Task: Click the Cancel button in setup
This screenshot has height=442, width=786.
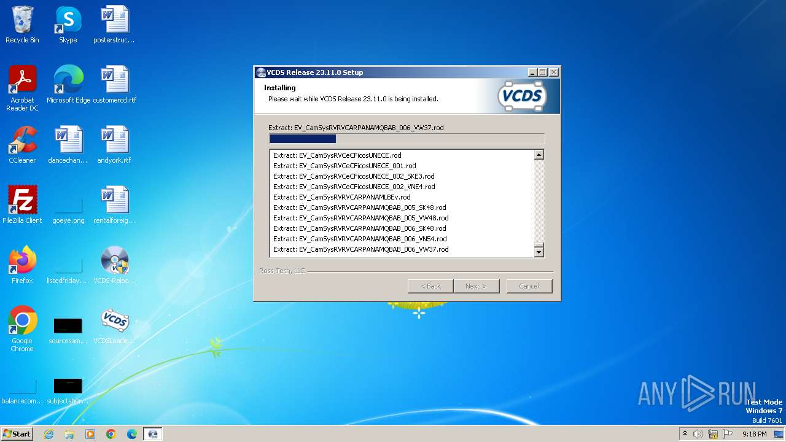Action: coord(529,286)
